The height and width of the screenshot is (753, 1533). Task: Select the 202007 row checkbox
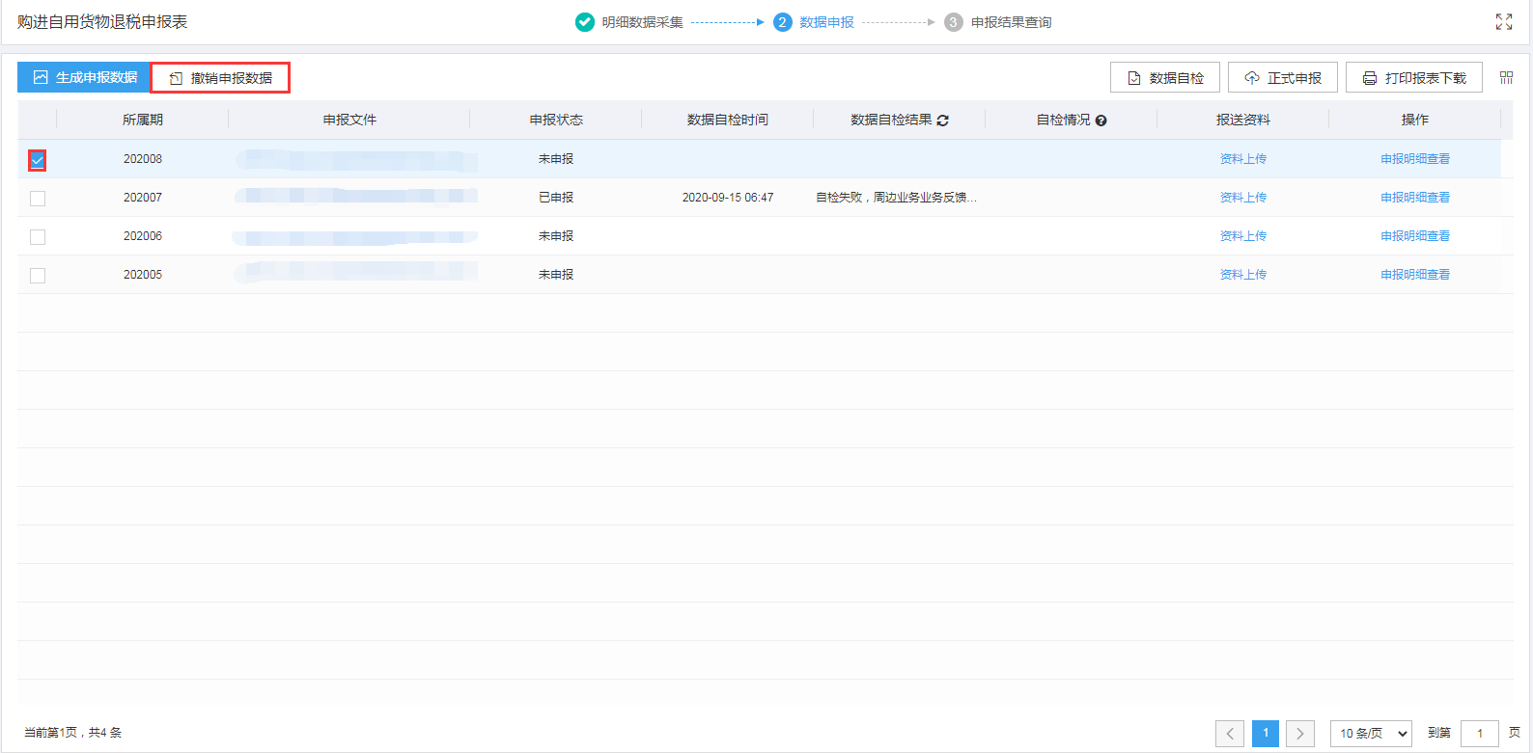pyautogui.click(x=38, y=199)
